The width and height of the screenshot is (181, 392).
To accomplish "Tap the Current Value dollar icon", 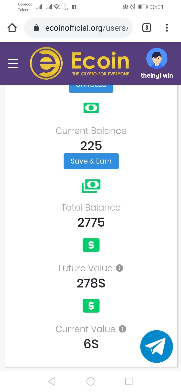I will tap(91, 306).
